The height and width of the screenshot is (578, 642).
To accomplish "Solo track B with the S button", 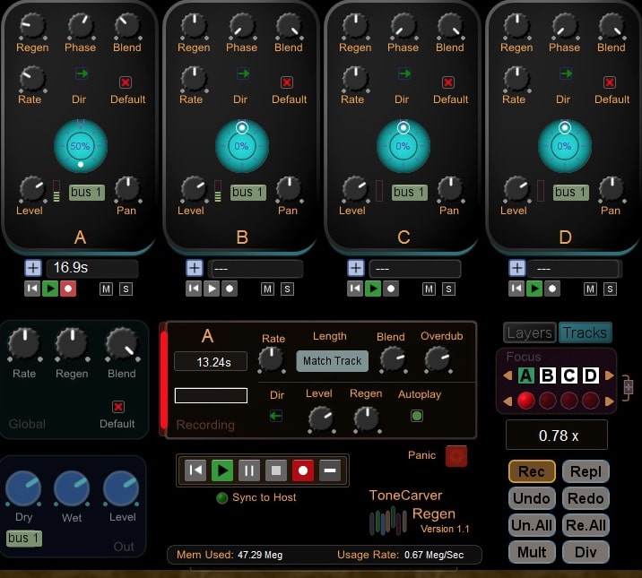I will (287, 289).
